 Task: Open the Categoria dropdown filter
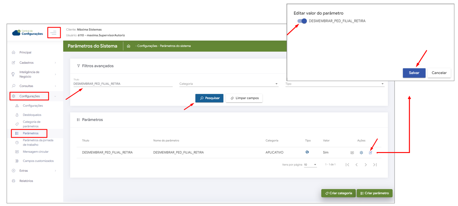point(228,84)
